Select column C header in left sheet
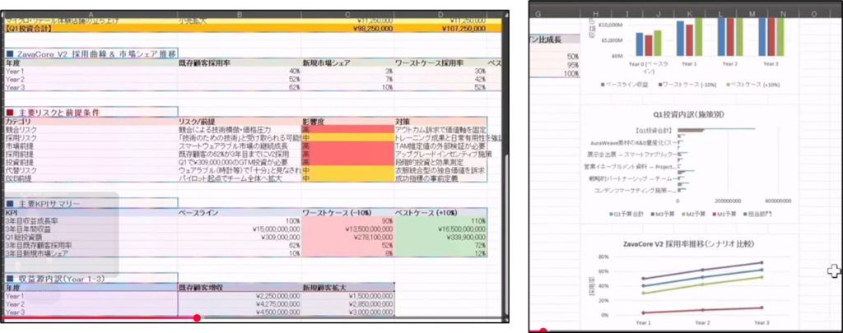This screenshot has height=333, width=843. pos(348,14)
